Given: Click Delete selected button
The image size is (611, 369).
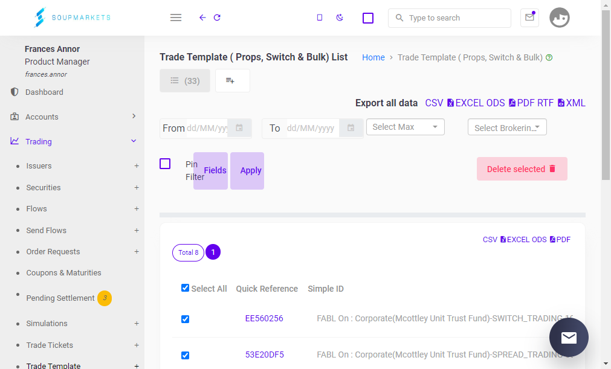Looking at the screenshot, I should tap(522, 169).
